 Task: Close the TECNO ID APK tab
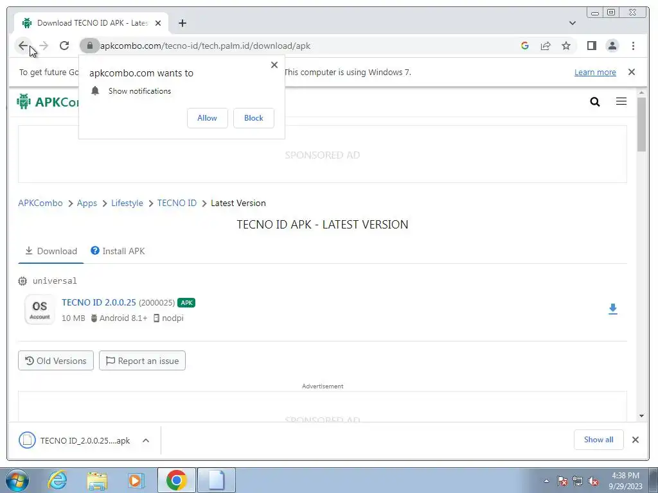158,23
